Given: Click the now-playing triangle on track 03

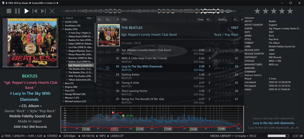Looking at the screenshot, I should click(x=108, y=68).
